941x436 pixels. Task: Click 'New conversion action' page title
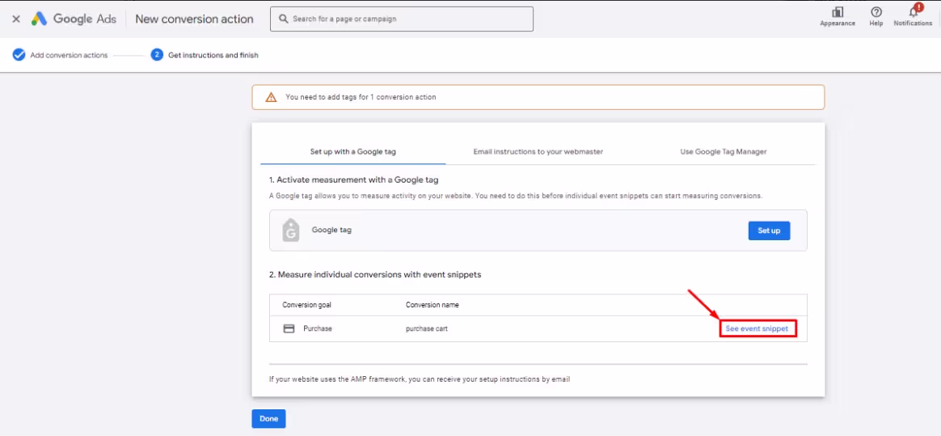195,19
